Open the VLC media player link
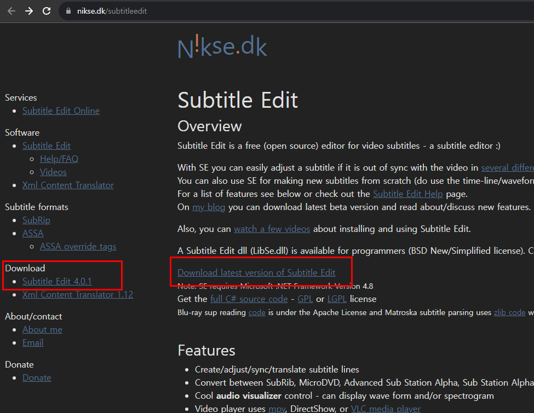This screenshot has width=534, height=413. pos(386,409)
